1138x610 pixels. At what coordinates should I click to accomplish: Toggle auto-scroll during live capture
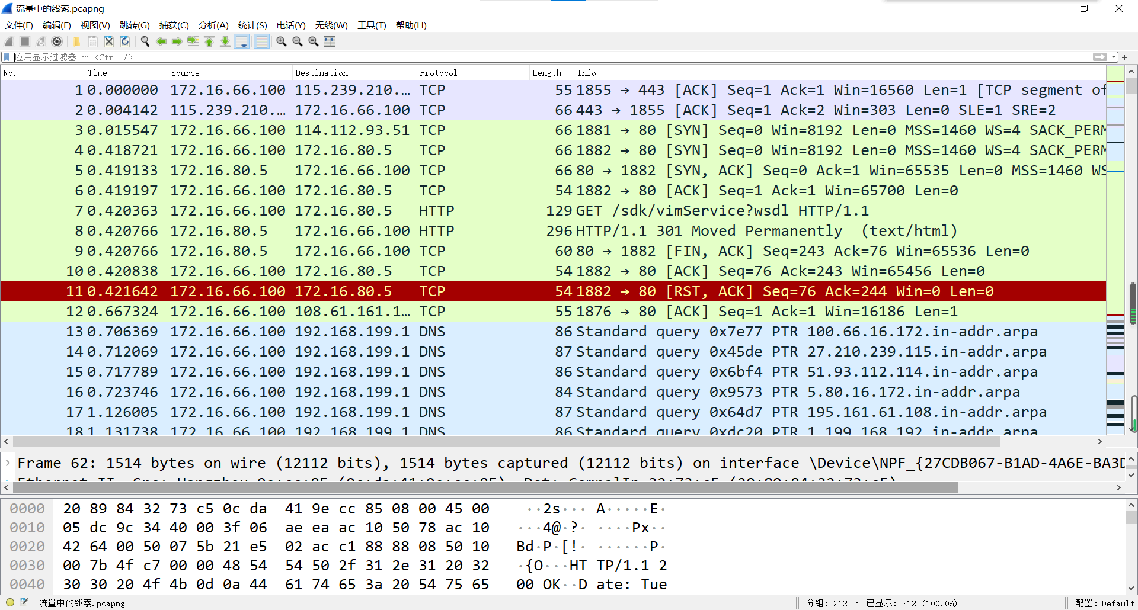tap(242, 41)
